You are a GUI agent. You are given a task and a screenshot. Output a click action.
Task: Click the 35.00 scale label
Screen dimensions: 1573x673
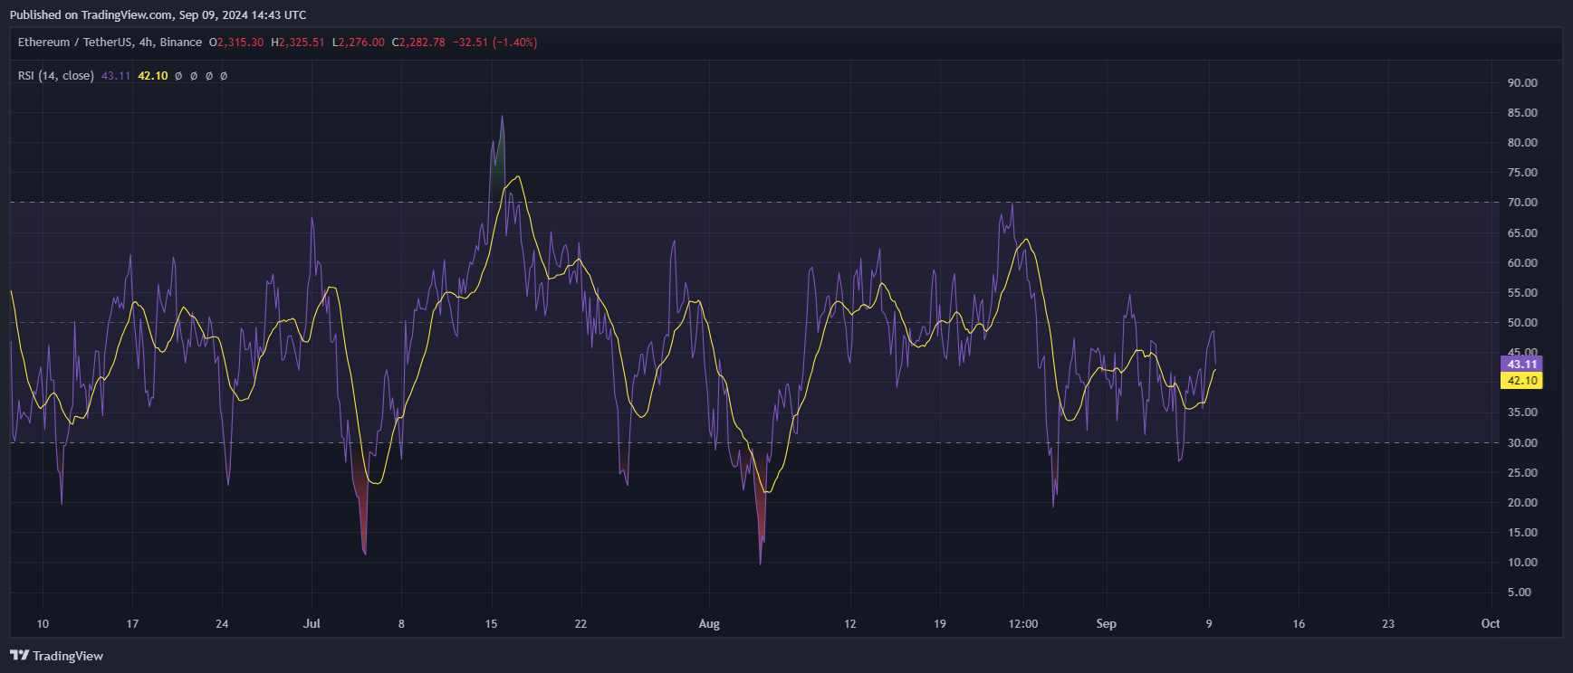tap(1522, 412)
